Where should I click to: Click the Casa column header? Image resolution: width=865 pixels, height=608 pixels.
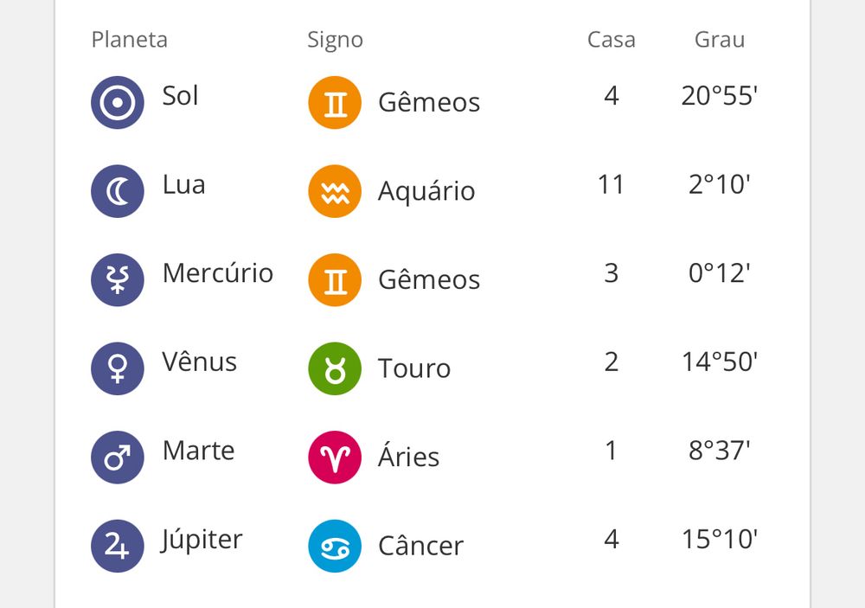[x=611, y=40]
